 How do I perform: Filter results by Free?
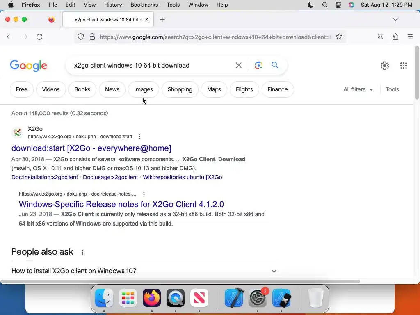point(22,89)
